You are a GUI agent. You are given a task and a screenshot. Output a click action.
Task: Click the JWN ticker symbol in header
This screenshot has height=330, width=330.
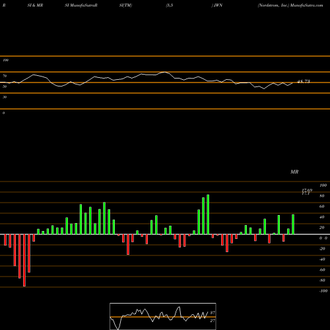tap(218, 5)
